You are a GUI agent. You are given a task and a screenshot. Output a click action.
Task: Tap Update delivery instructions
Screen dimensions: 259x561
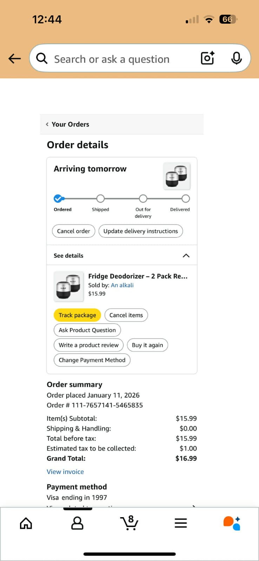pyautogui.click(x=140, y=231)
